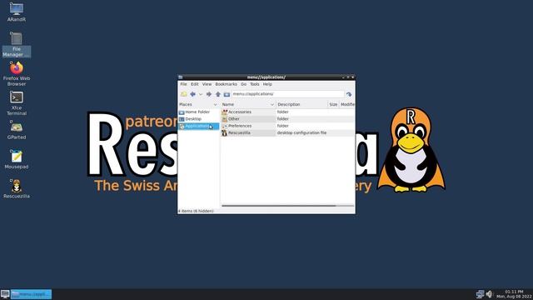This screenshot has width=533, height=300.
Task: Click the taskbar clock showing 01:11 PM
Action: click(514, 294)
